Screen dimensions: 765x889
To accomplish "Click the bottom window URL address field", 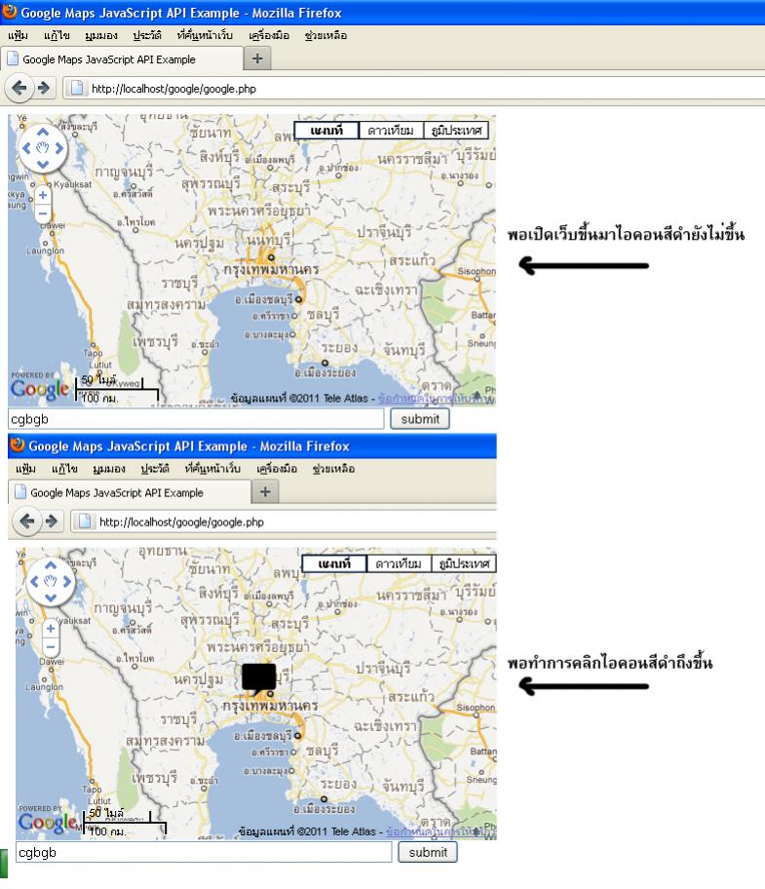I will (284, 522).
